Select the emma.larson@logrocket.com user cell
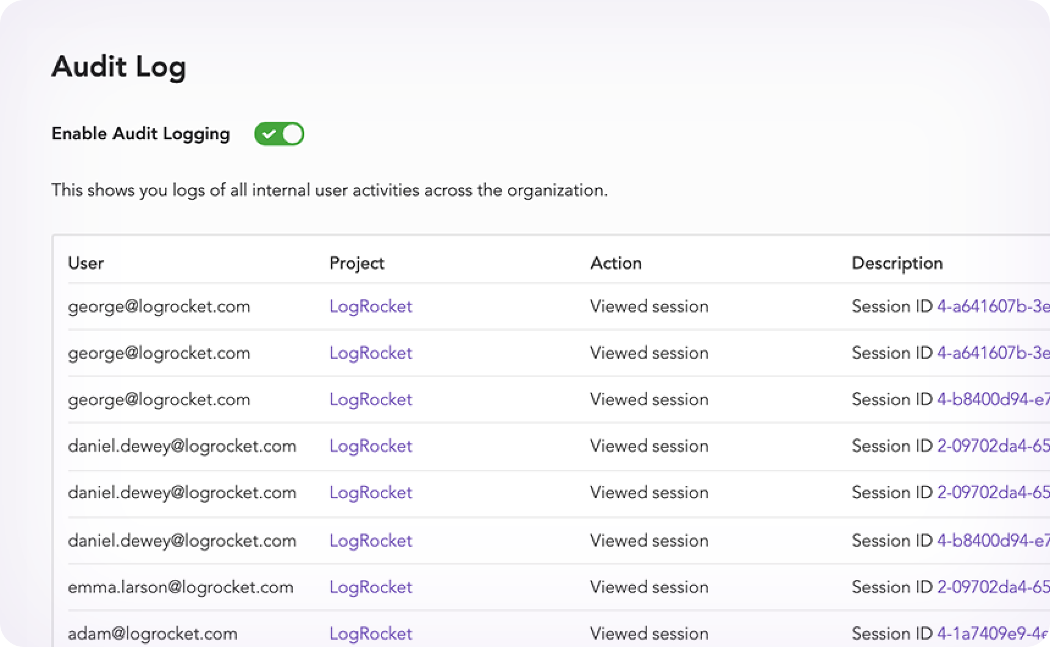Viewport: 1050px width, 647px height. tap(181, 587)
